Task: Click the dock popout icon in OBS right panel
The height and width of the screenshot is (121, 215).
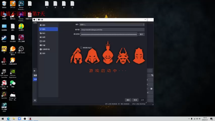Action: click(152, 75)
